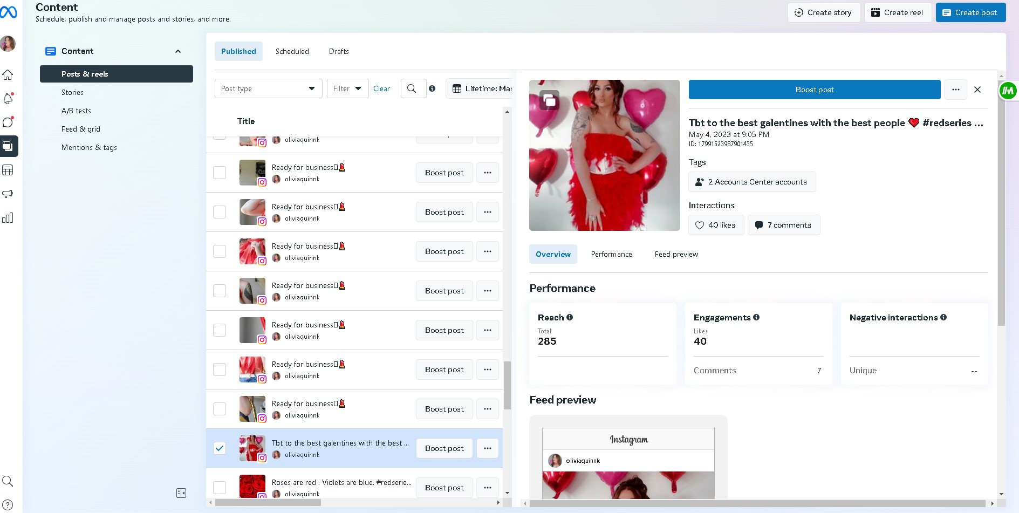Collapse the Content section chevron
This screenshot has height=513, width=1019.
click(x=178, y=51)
